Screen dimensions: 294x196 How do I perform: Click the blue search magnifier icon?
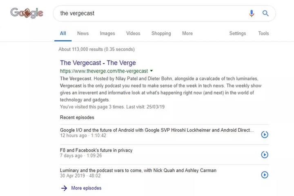click(265, 14)
